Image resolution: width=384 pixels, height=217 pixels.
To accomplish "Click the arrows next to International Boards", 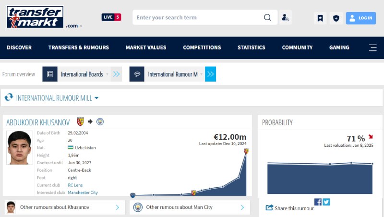I will point(116,74).
